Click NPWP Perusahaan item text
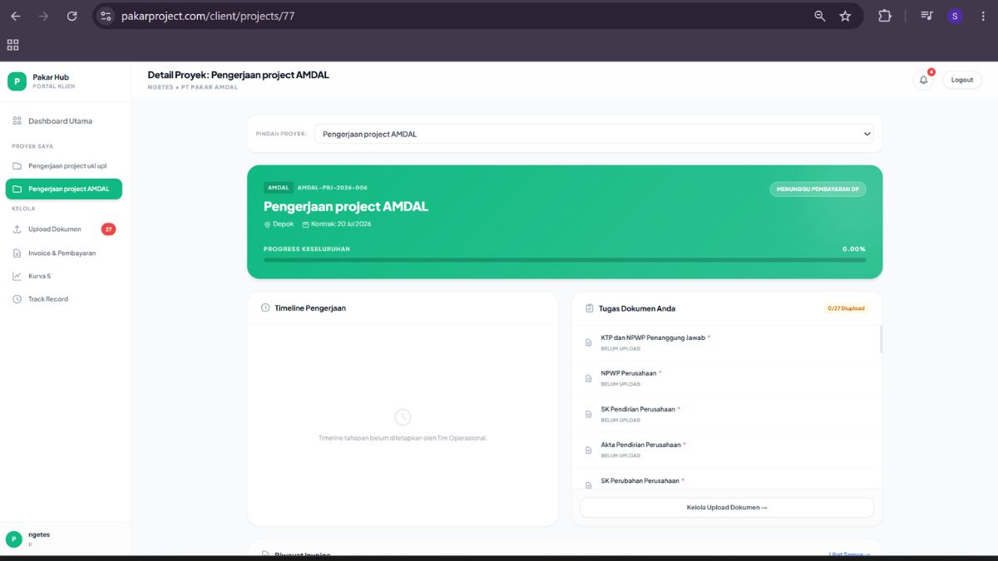 click(629, 373)
